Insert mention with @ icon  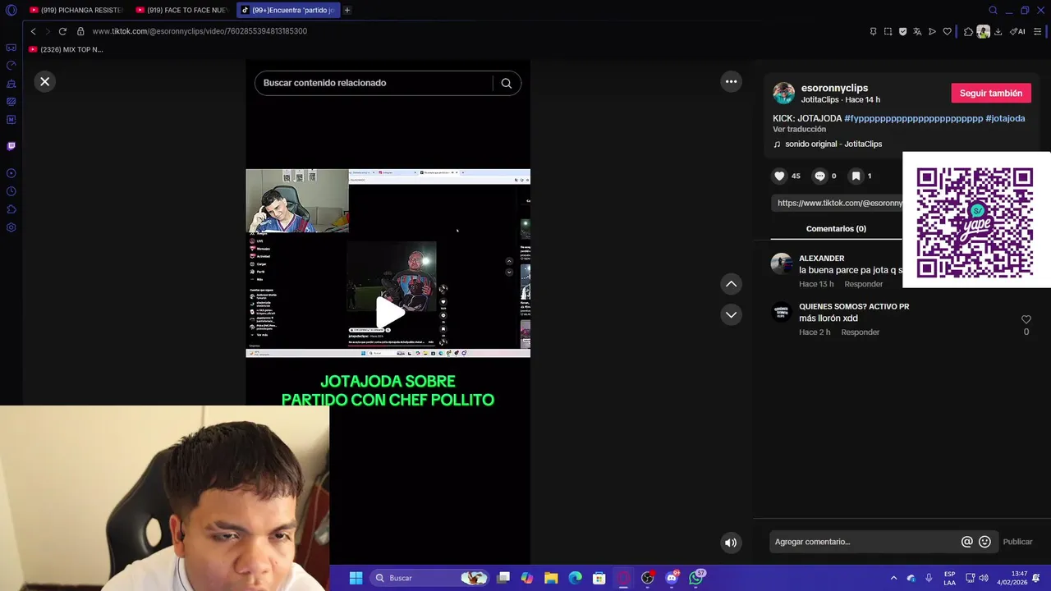click(967, 542)
